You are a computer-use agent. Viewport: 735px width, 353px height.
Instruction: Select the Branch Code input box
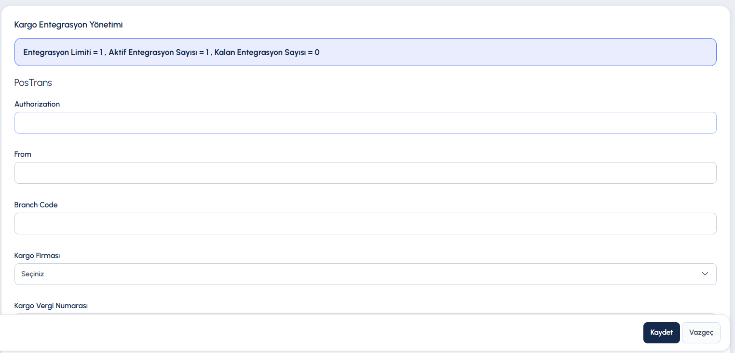[365, 223]
